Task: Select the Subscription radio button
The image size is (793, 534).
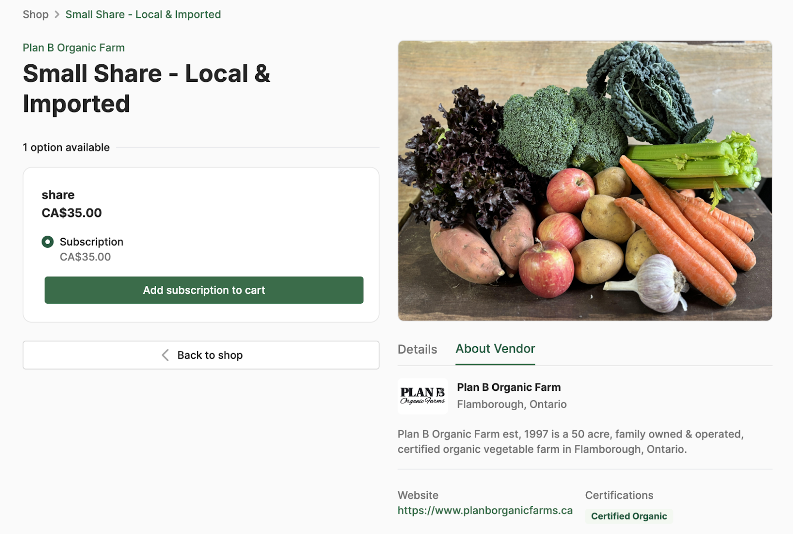Action: [x=48, y=242]
